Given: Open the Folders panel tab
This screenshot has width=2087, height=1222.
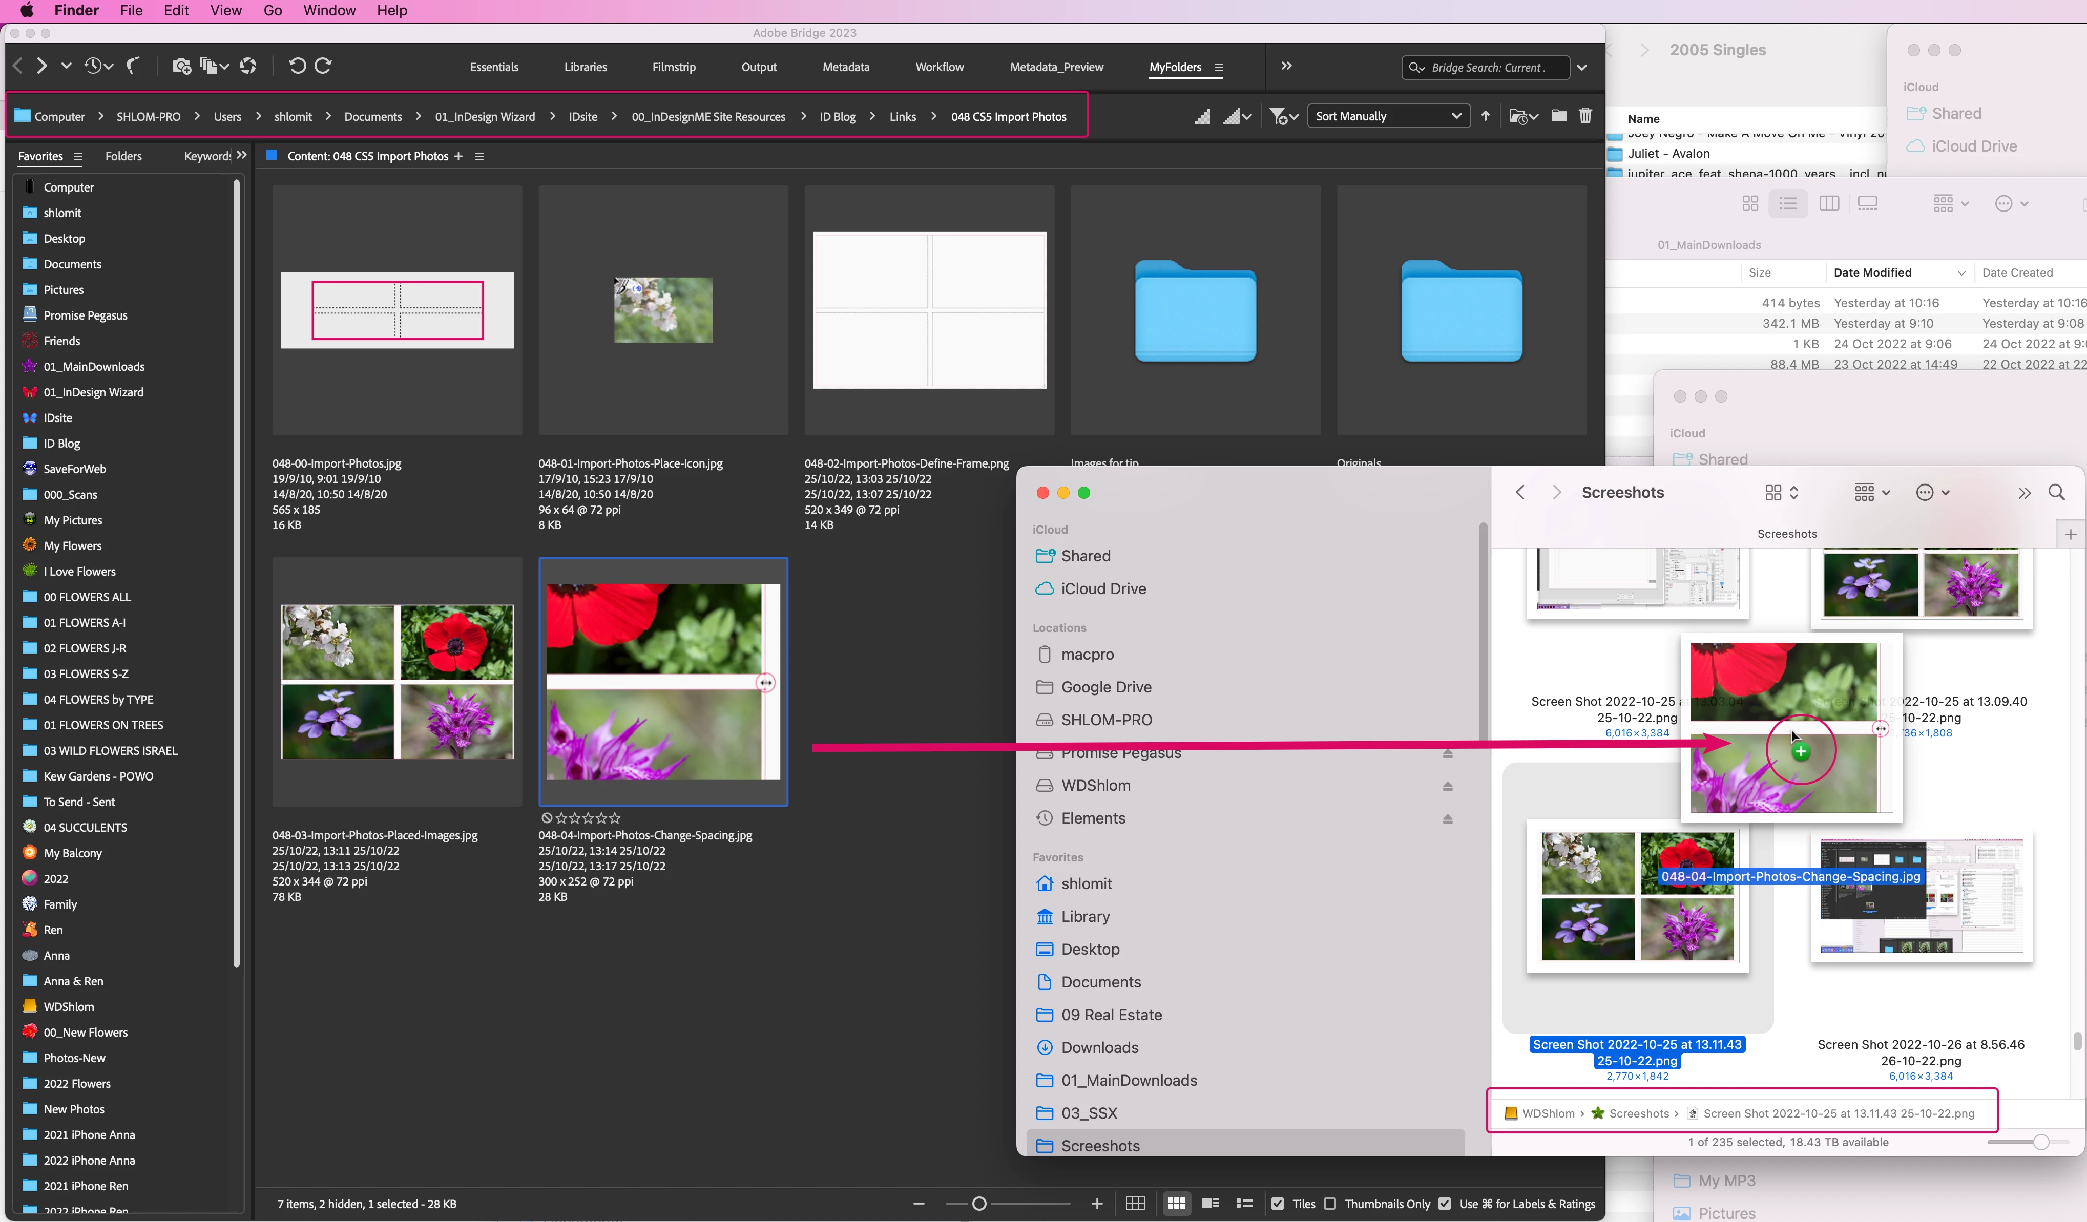Looking at the screenshot, I should point(123,156).
